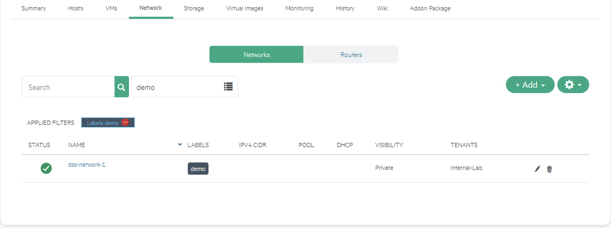Switch to the Virtual Images tab
Screen dimensions: 611x228
coord(245,8)
